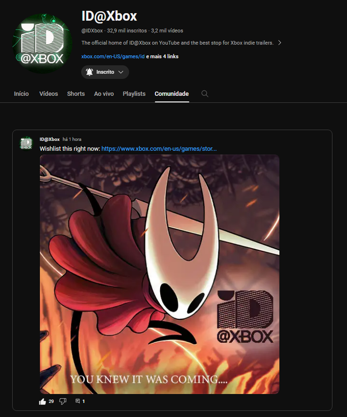347x417 pixels.
Task: Click the '3,2 mil vídeos' count text
Action: pyautogui.click(x=167, y=31)
